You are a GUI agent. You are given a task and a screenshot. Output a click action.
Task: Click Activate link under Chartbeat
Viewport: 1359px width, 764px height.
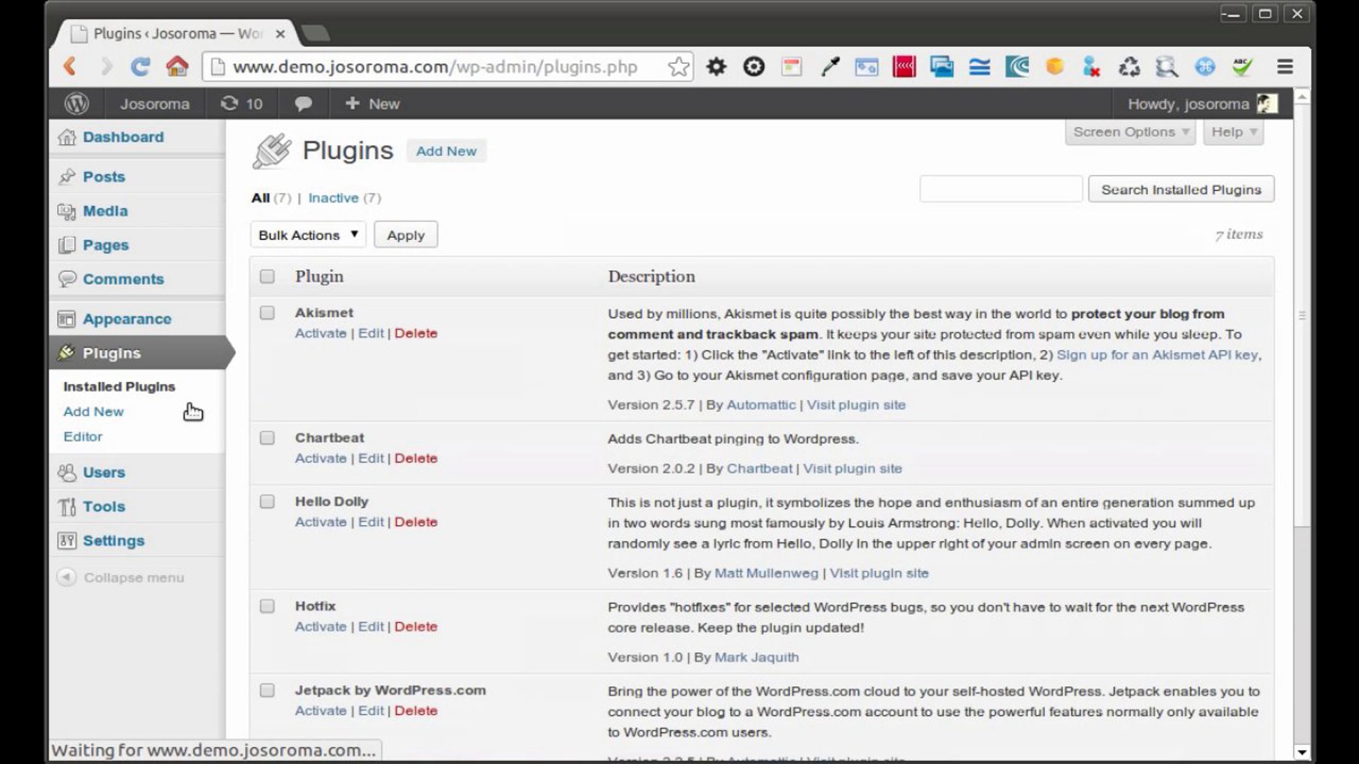[320, 458]
